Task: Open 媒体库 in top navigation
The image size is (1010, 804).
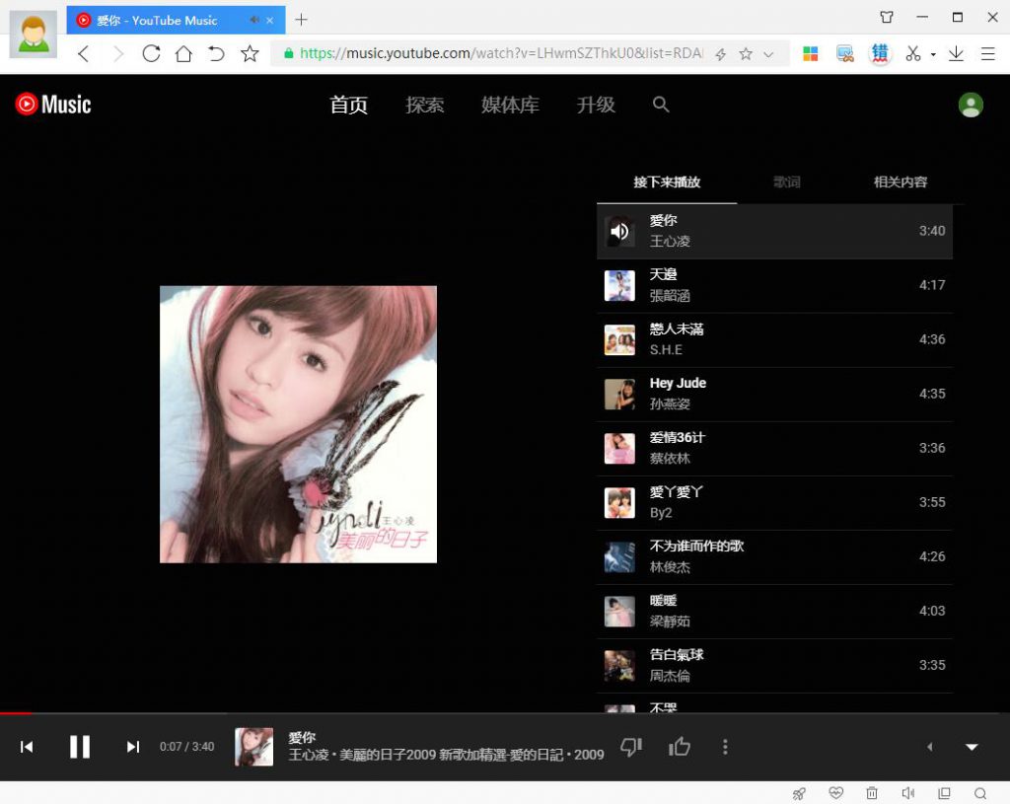Action: pyautogui.click(x=510, y=105)
